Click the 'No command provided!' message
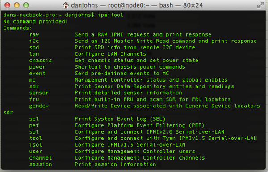The image size is (268, 172). click(x=36, y=21)
